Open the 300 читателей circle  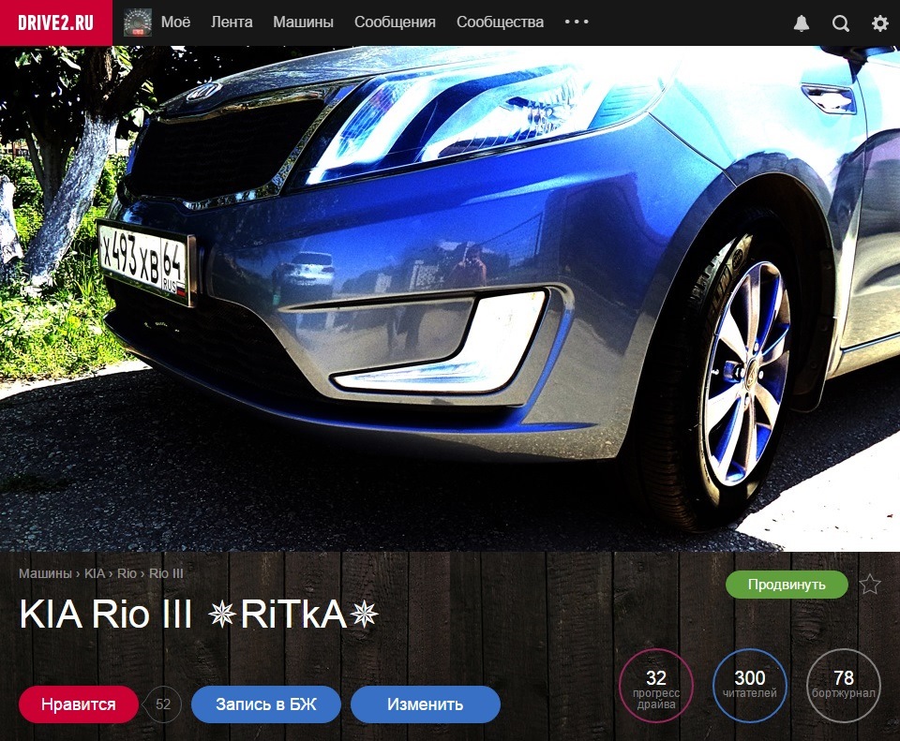click(750, 686)
